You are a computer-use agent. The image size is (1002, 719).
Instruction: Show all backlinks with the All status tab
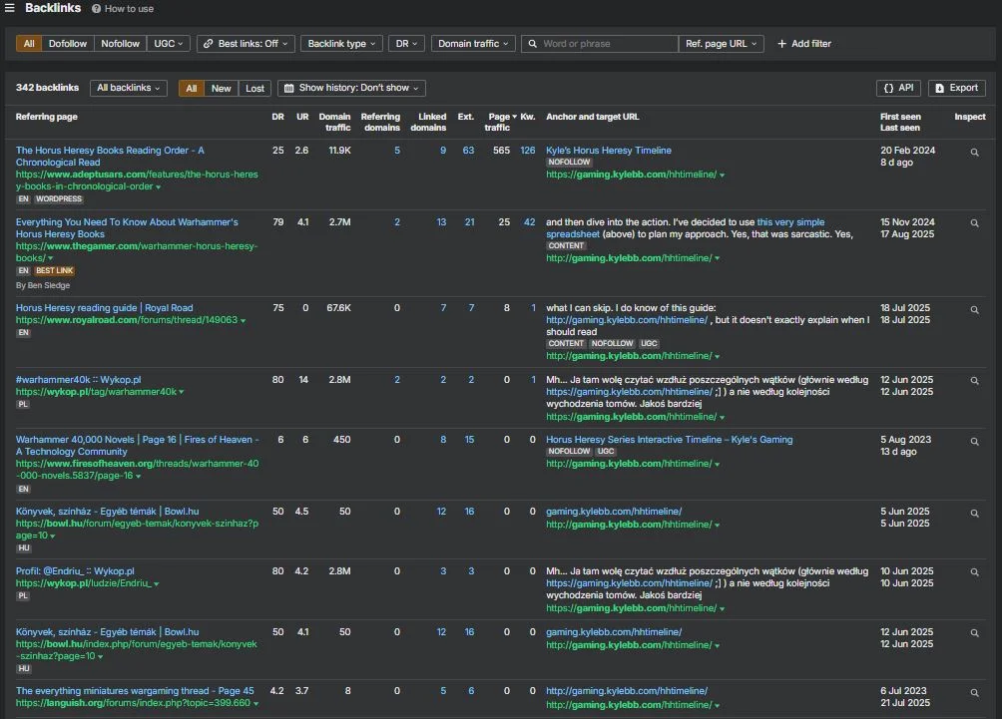pos(191,88)
